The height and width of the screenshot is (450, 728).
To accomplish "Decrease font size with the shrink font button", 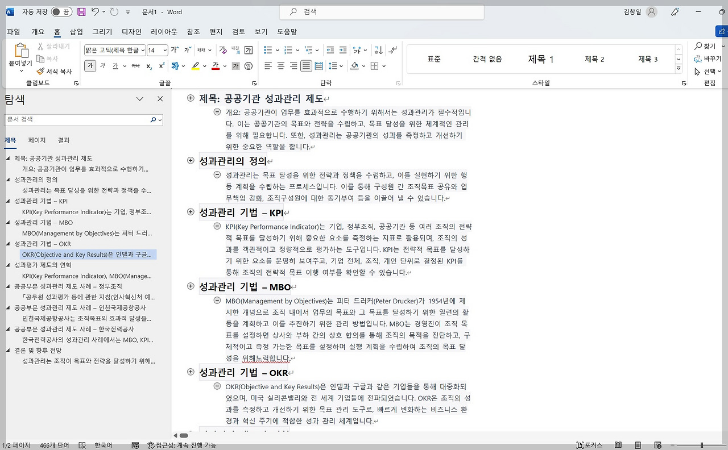I will tap(187, 50).
